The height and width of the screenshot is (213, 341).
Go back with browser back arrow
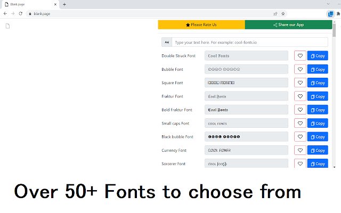tap(5, 13)
